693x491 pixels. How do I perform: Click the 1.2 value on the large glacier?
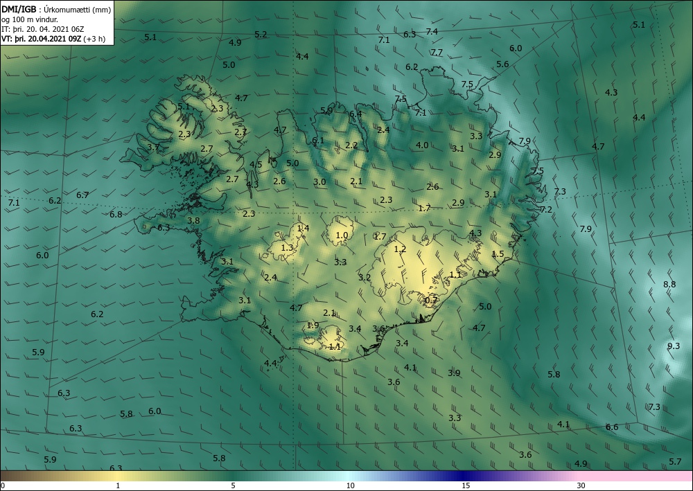400,249
